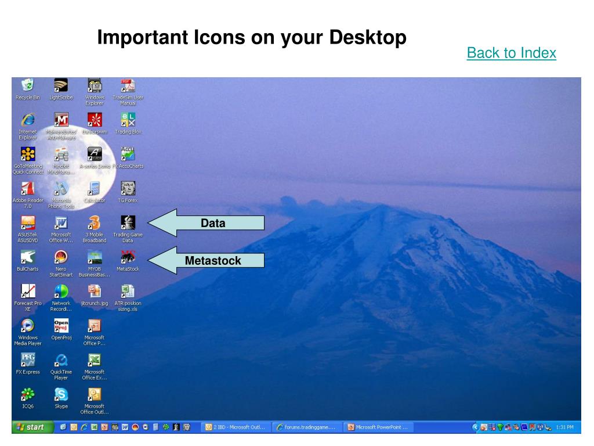Click the Back to Index link
594x446 pixels.
pyautogui.click(x=512, y=53)
